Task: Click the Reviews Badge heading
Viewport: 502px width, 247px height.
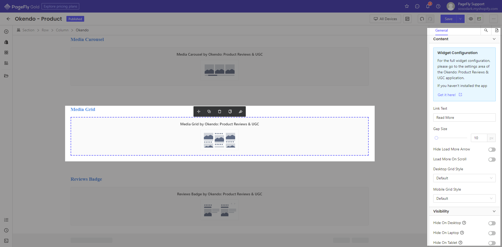Action: [x=86, y=179]
